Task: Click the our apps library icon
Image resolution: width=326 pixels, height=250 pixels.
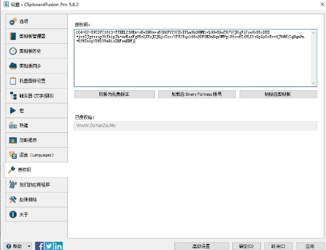Action: pyautogui.click(x=13, y=184)
